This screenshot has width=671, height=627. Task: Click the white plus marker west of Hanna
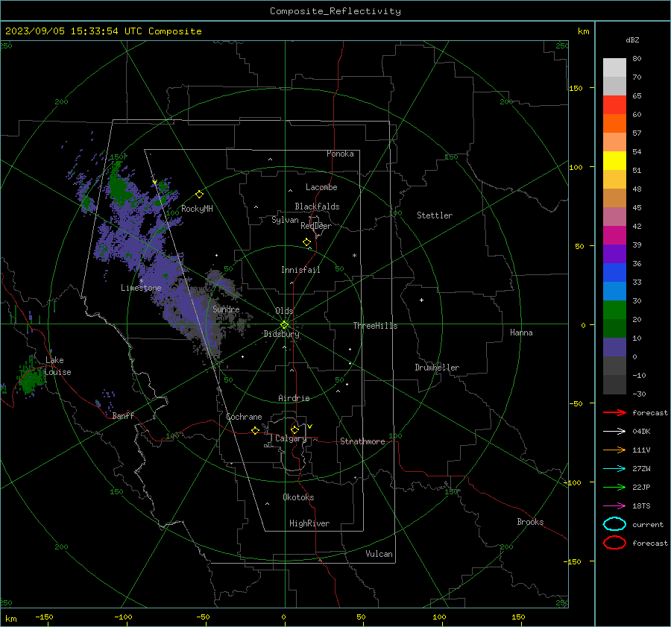421,300
